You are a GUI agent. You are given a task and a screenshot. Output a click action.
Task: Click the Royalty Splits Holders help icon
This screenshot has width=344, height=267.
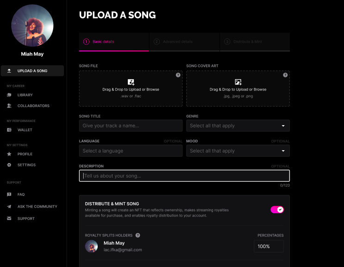[x=138, y=235]
